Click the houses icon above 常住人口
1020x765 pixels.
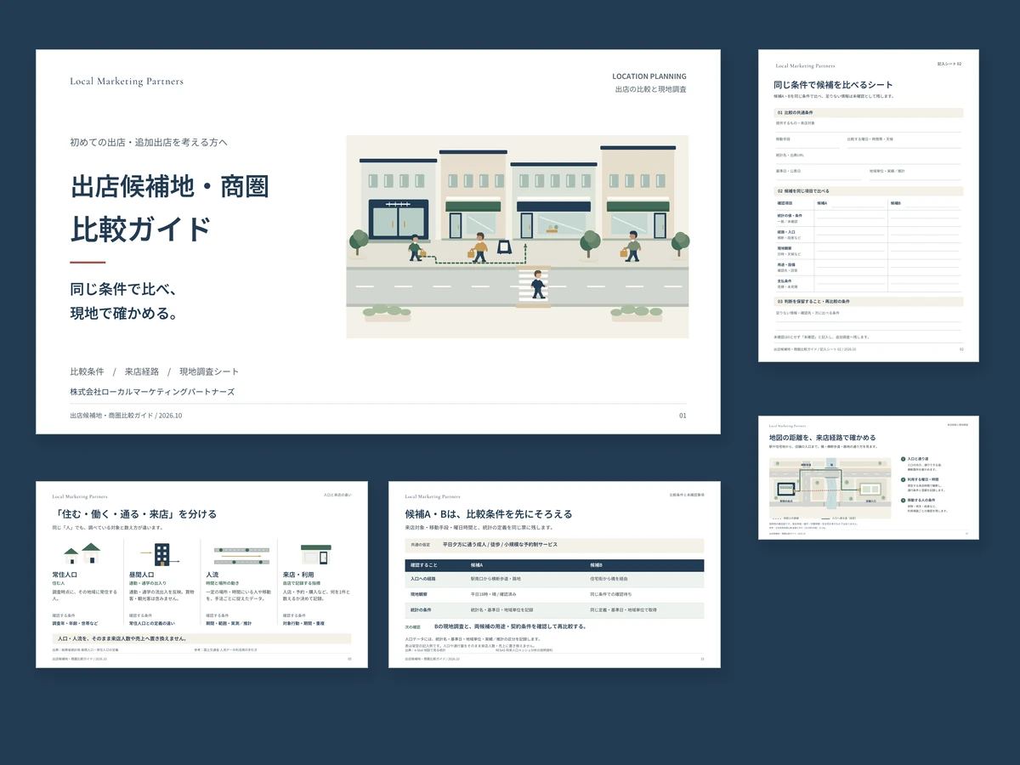82,554
